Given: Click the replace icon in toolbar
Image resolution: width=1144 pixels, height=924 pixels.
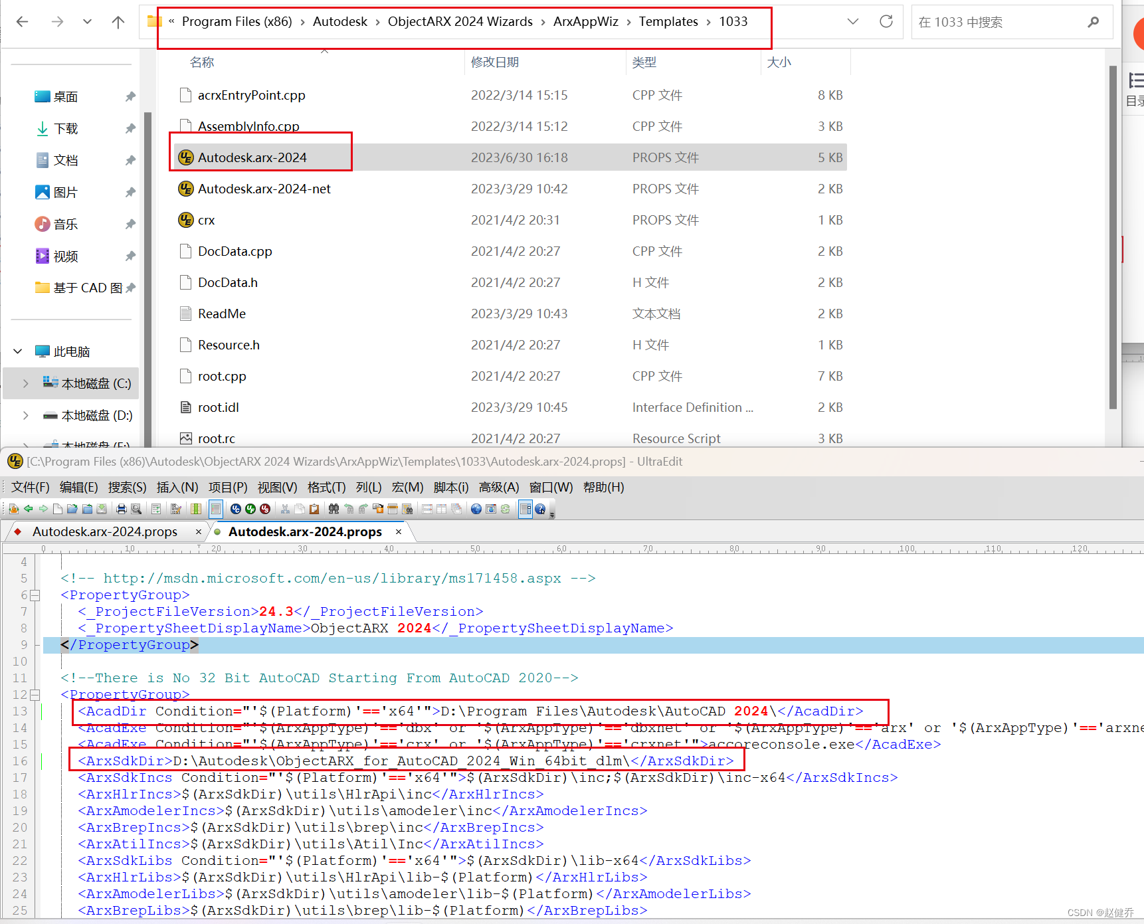Looking at the screenshot, I should click(378, 509).
